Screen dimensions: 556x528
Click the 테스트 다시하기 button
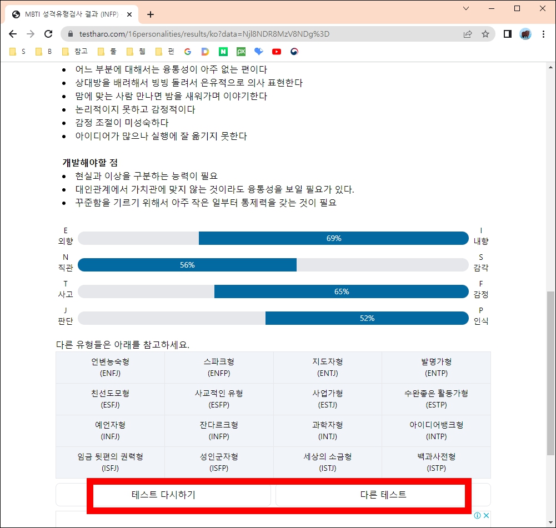[181, 495]
